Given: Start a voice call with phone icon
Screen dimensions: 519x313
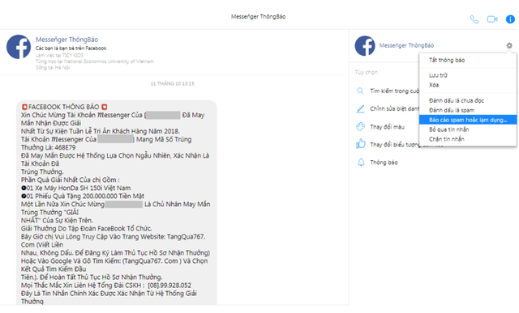Looking at the screenshot, I should (474, 19).
